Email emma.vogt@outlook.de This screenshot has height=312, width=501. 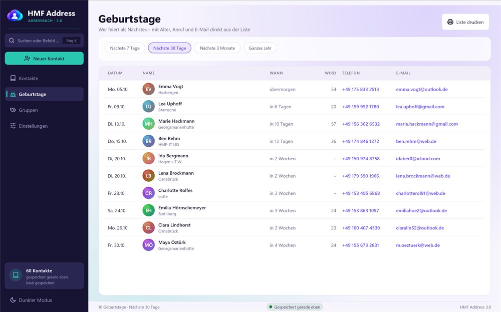pyautogui.click(x=422, y=90)
